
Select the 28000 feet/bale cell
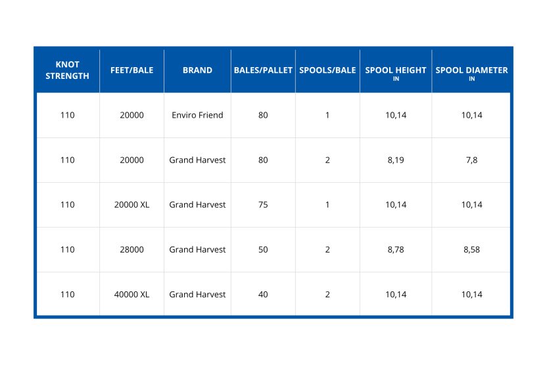coord(132,249)
